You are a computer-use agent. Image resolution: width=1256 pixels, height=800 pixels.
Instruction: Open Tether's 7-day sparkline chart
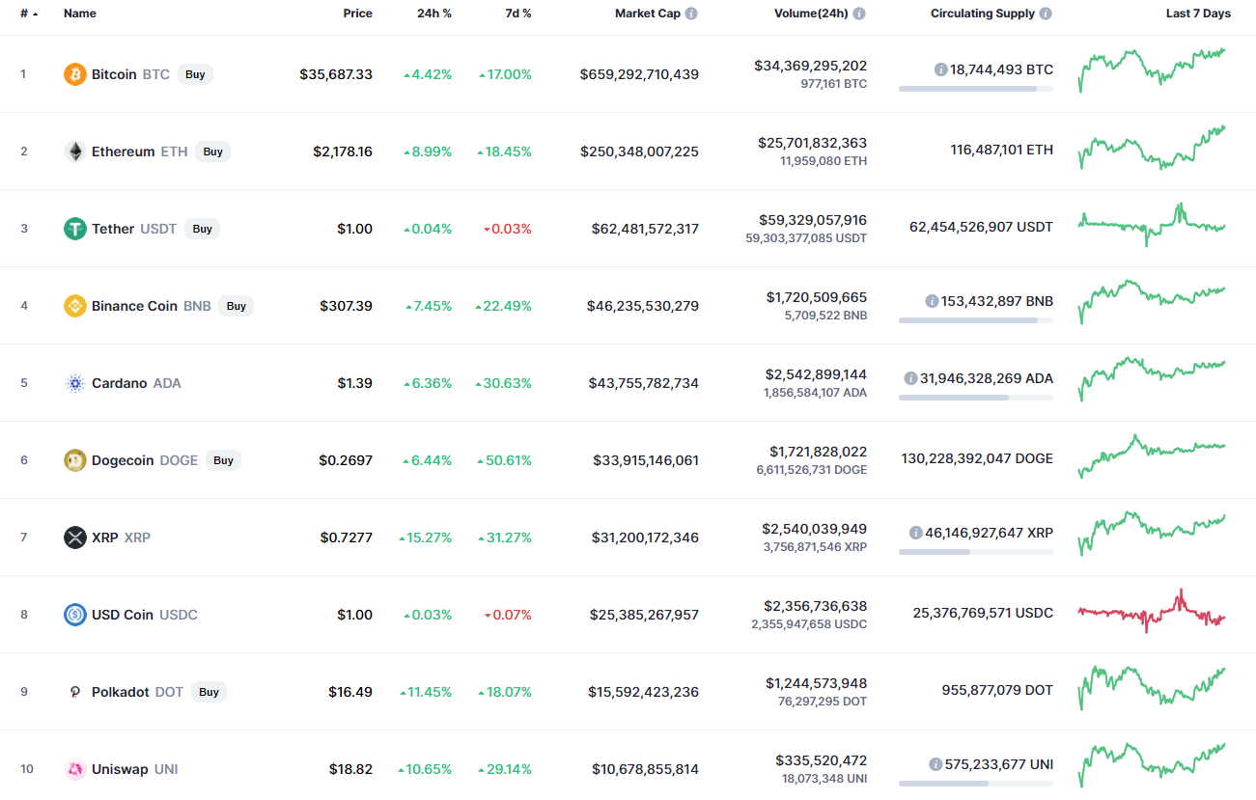(1152, 225)
